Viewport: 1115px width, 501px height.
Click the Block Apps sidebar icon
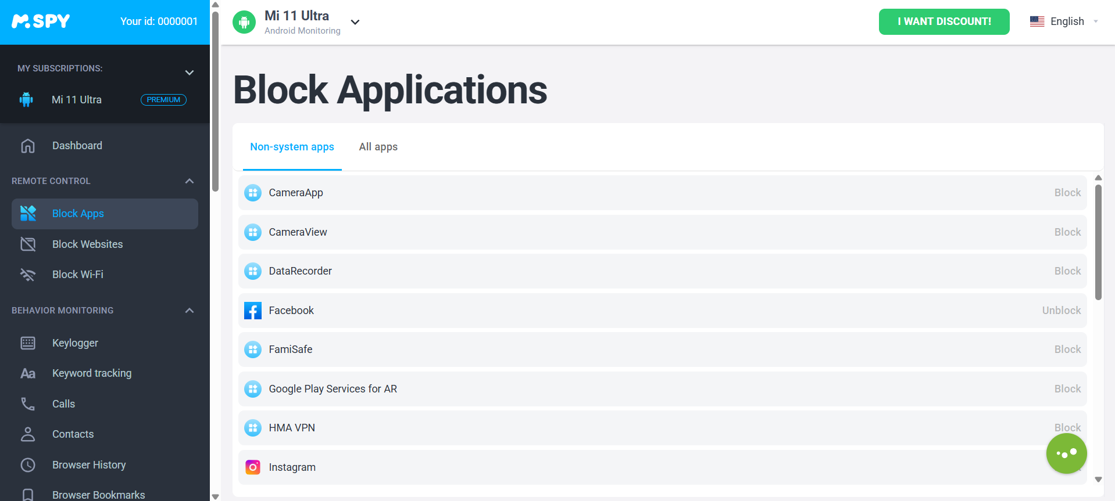tap(28, 214)
